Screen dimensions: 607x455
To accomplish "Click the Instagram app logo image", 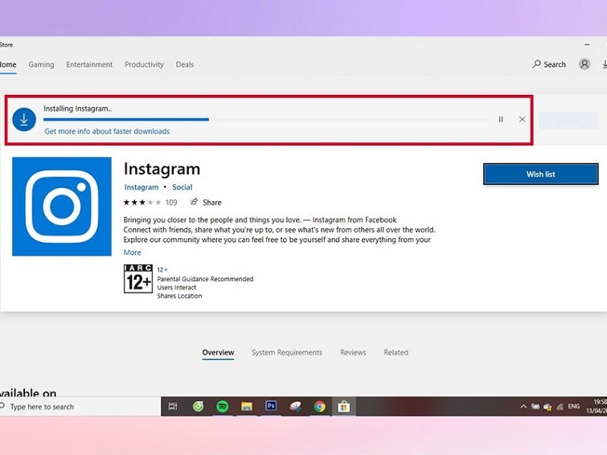I will tap(62, 207).
